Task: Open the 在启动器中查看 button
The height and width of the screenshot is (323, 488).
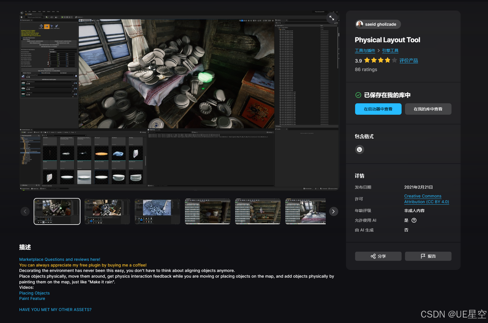Action: tap(378, 109)
